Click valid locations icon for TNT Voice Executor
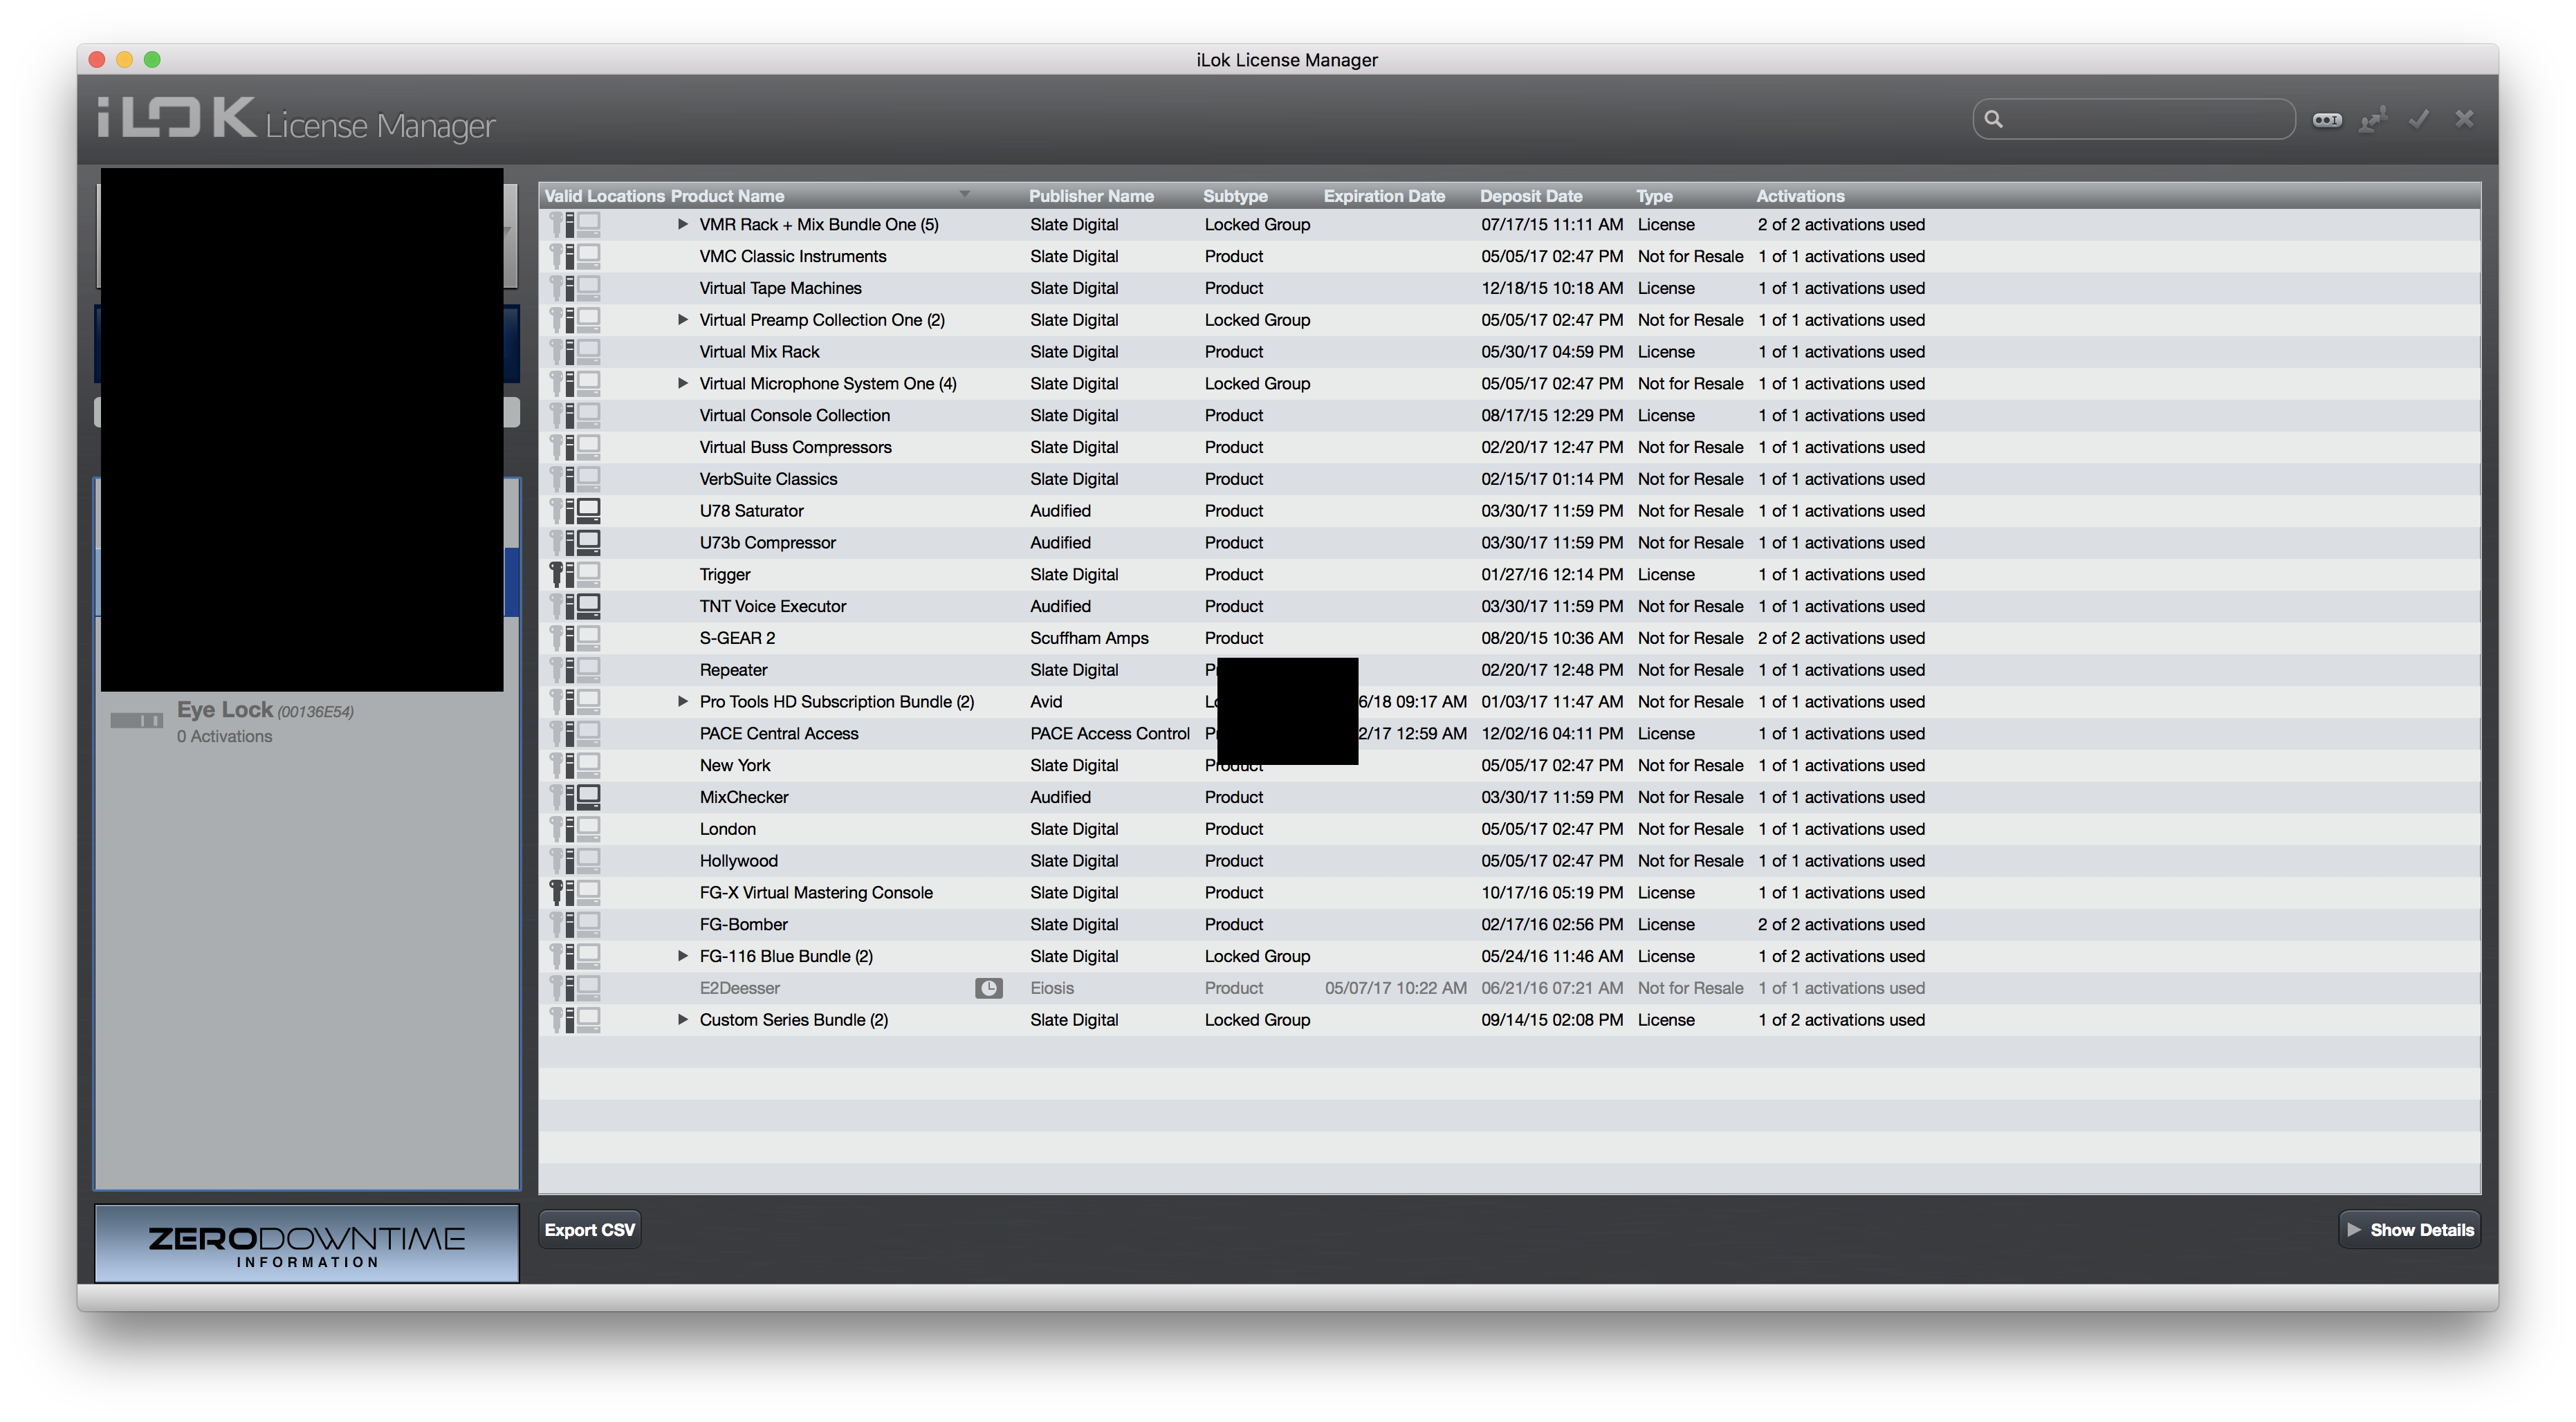This screenshot has width=2576, height=1422. coord(575,606)
